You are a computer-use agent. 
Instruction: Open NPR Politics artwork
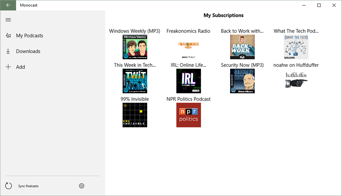tap(188, 115)
